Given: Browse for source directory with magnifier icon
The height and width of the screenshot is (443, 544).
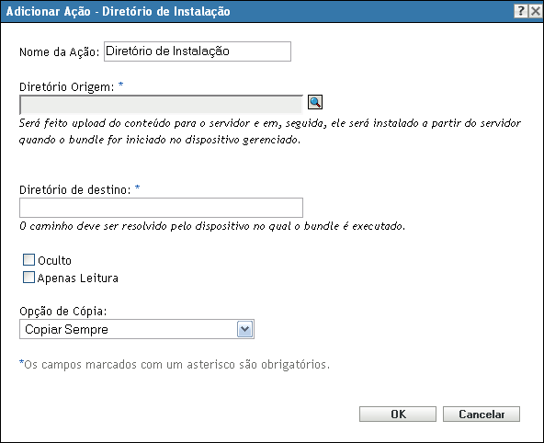Looking at the screenshot, I should 315,102.
